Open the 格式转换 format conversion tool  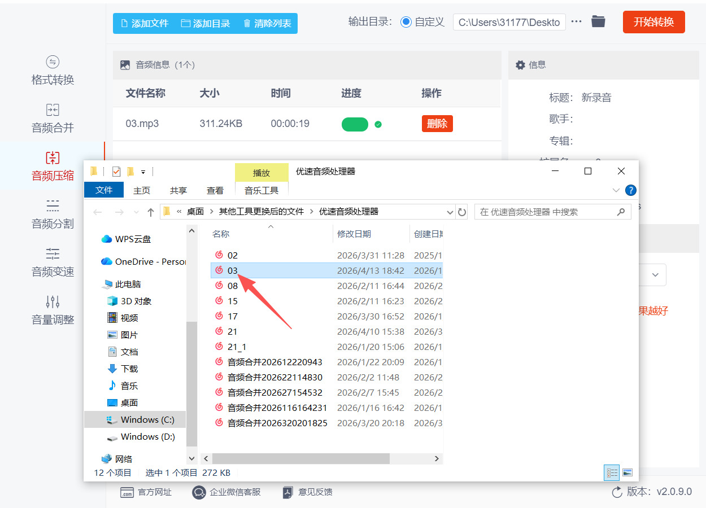coord(53,71)
